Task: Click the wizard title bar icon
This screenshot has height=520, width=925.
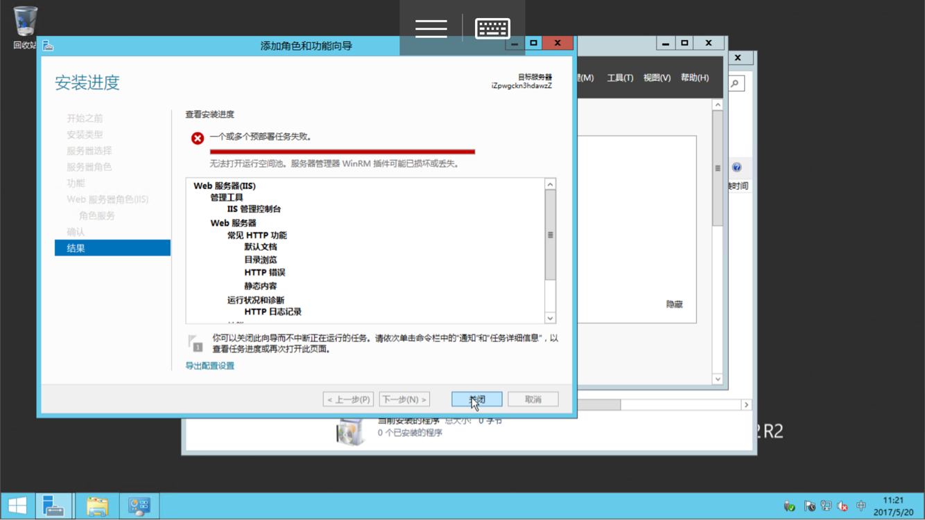Action: point(48,46)
